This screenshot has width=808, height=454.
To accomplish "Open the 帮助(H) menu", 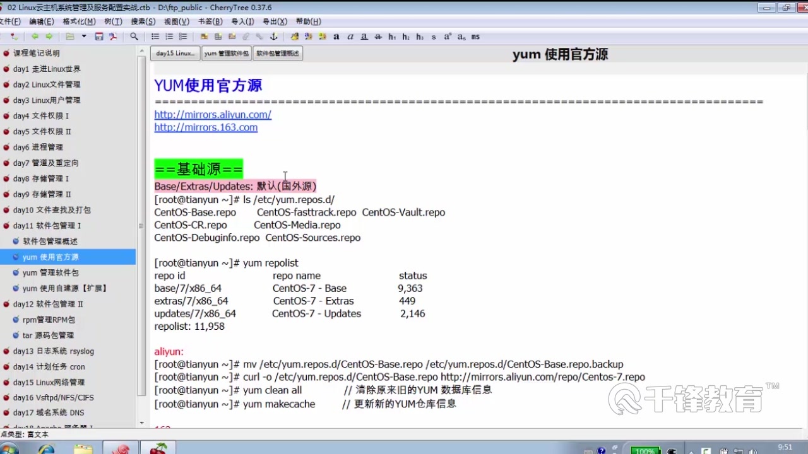I will pyautogui.click(x=308, y=21).
